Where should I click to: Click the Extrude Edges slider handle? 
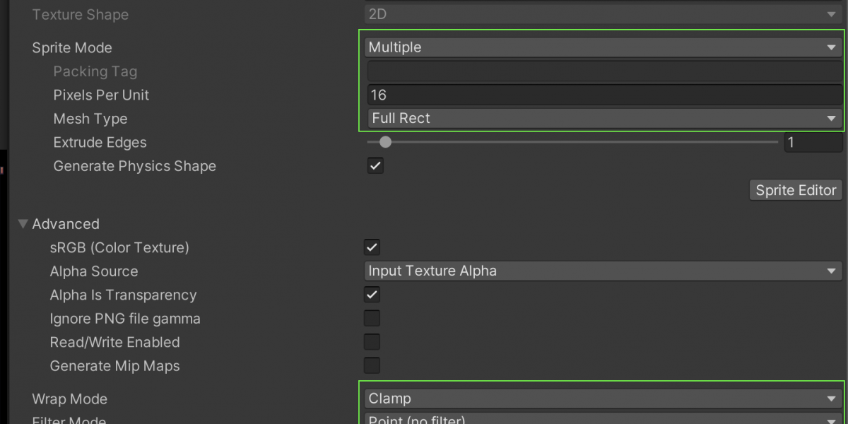[x=385, y=142]
